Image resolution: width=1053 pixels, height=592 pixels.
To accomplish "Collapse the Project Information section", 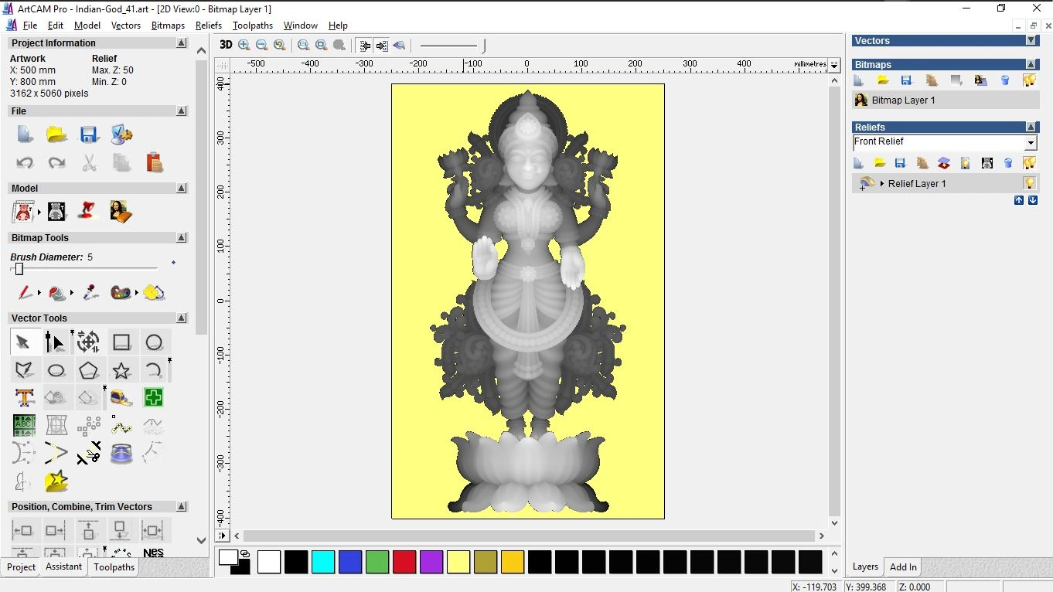I will click(x=182, y=43).
